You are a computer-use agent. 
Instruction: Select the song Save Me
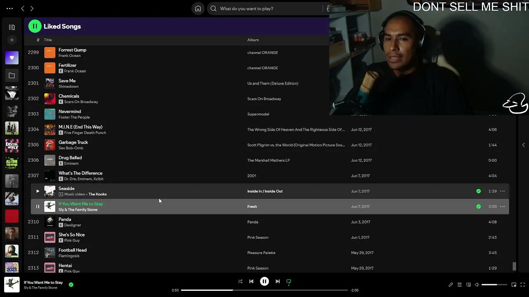(67, 81)
